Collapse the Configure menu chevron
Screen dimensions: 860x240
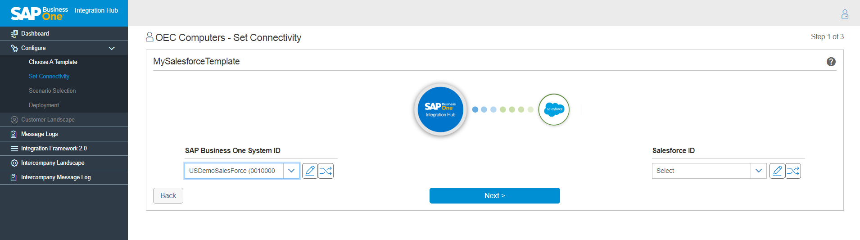tap(112, 48)
